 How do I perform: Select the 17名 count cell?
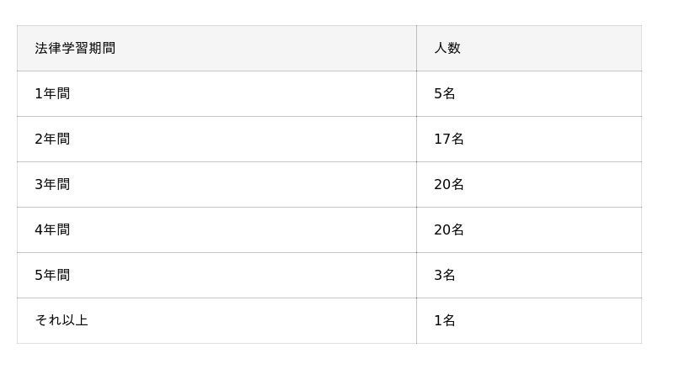pos(449,139)
